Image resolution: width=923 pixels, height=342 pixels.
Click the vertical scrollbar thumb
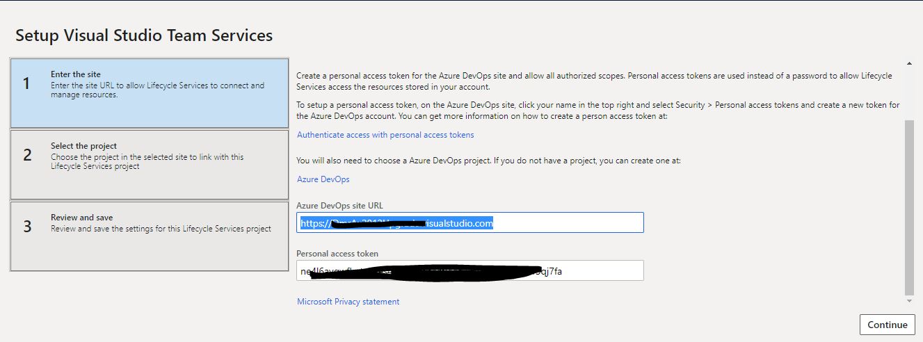[909, 207]
